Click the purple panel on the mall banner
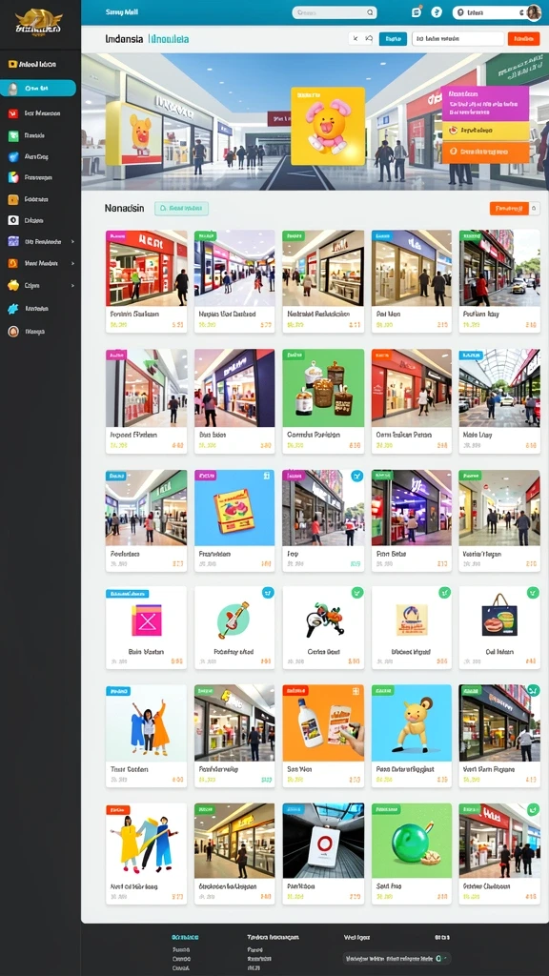 [x=485, y=103]
